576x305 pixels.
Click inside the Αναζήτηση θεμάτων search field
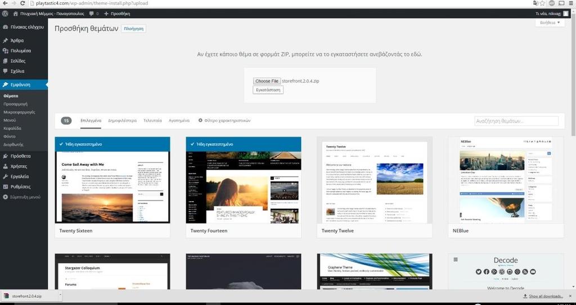click(516, 121)
